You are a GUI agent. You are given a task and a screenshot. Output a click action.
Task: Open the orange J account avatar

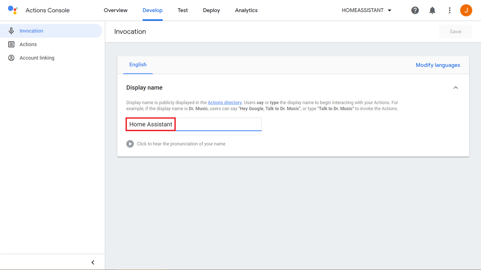click(x=466, y=10)
